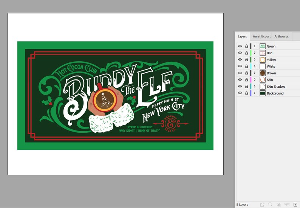
Task: Unlock the Background layer via its padlock
Action: pos(246,93)
